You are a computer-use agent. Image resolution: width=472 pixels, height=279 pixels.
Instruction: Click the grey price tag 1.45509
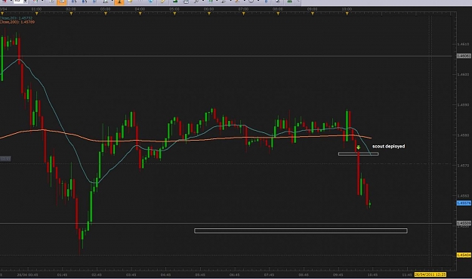464,223
